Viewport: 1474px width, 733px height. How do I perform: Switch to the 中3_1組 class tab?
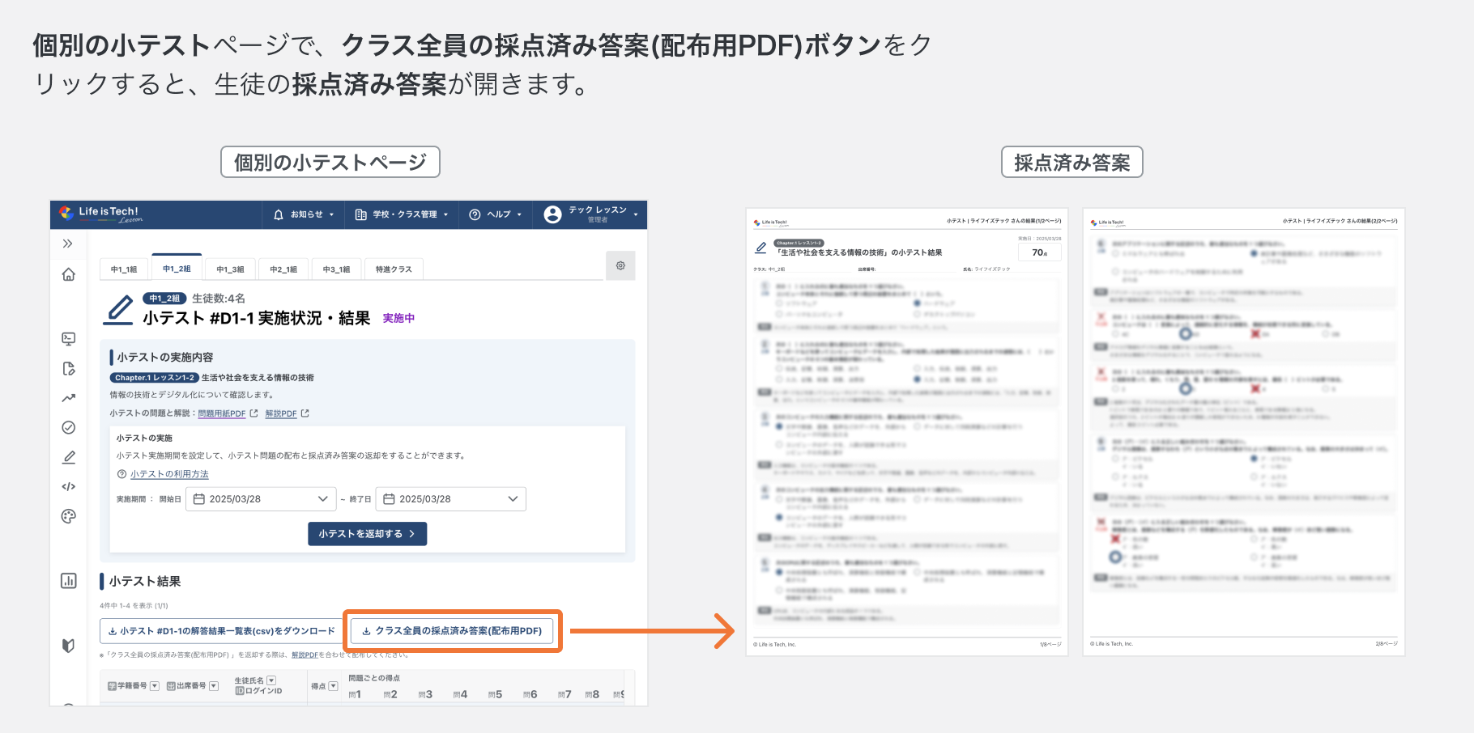(336, 269)
